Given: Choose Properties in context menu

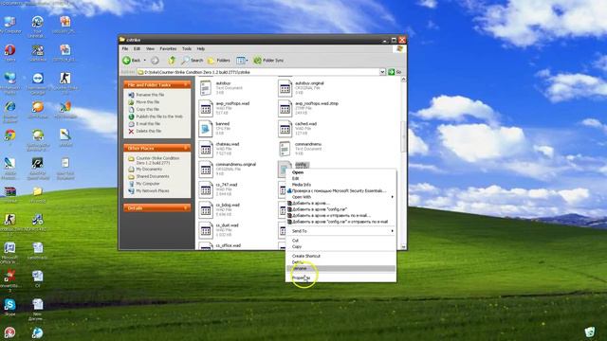Looking at the screenshot, I should 341,278.
